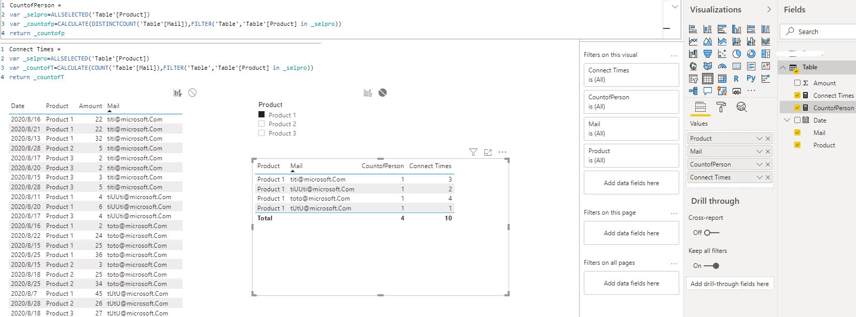The width and height of the screenshot is (856, 317).
Task: Remove Connect Times from Values
Action: click(768, 177)
